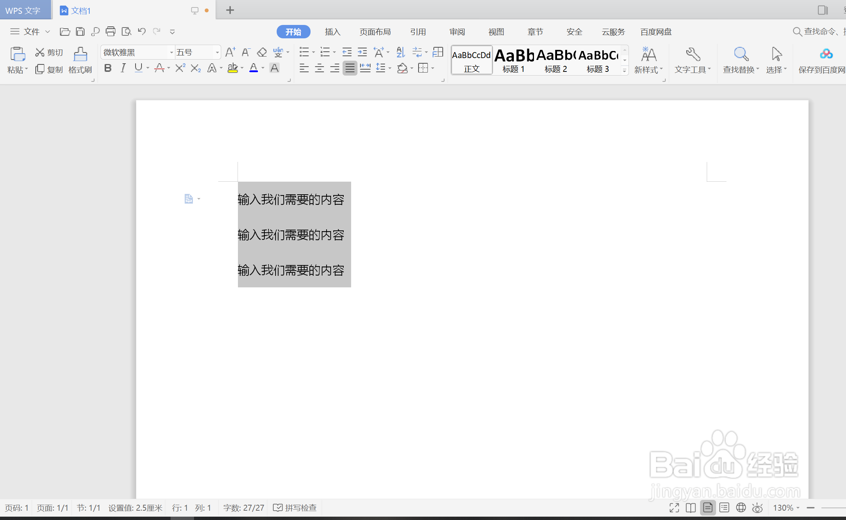Click the clear formatting eraser icon
This screenshot has height=520, width=846.
[262, 52]
